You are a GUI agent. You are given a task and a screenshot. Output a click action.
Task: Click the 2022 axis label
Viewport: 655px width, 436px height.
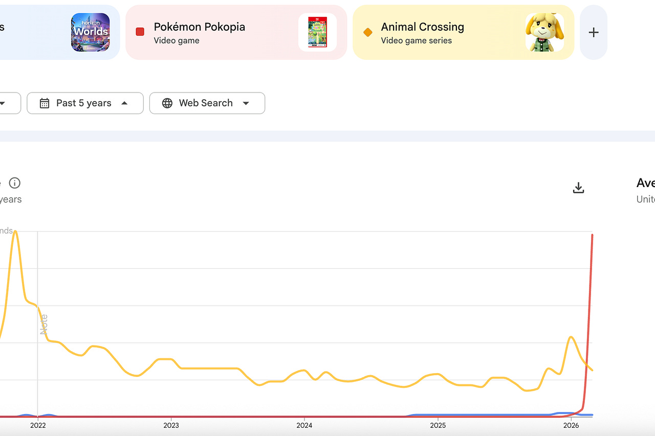pyautogui.click(x=38, y=425)
